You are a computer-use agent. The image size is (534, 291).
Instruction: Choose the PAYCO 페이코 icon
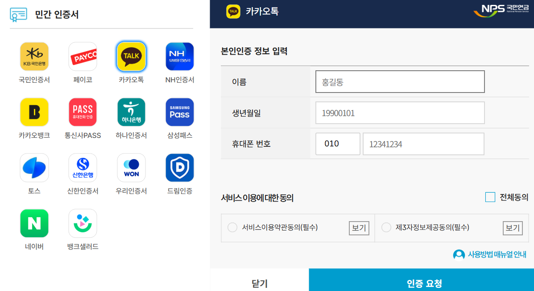pyautogui.click(x=83, y=57)
